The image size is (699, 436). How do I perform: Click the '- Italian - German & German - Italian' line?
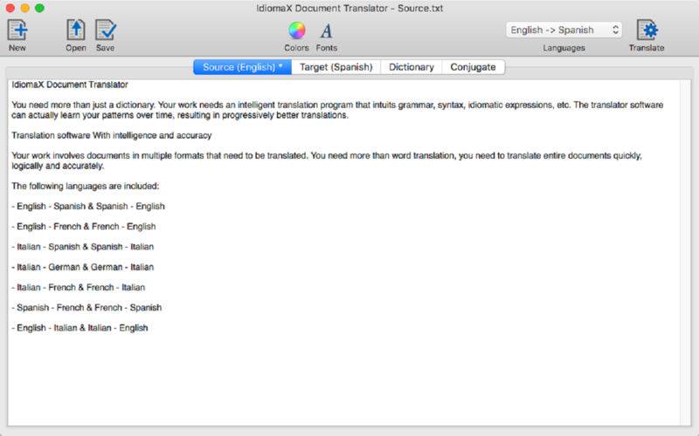82,267
